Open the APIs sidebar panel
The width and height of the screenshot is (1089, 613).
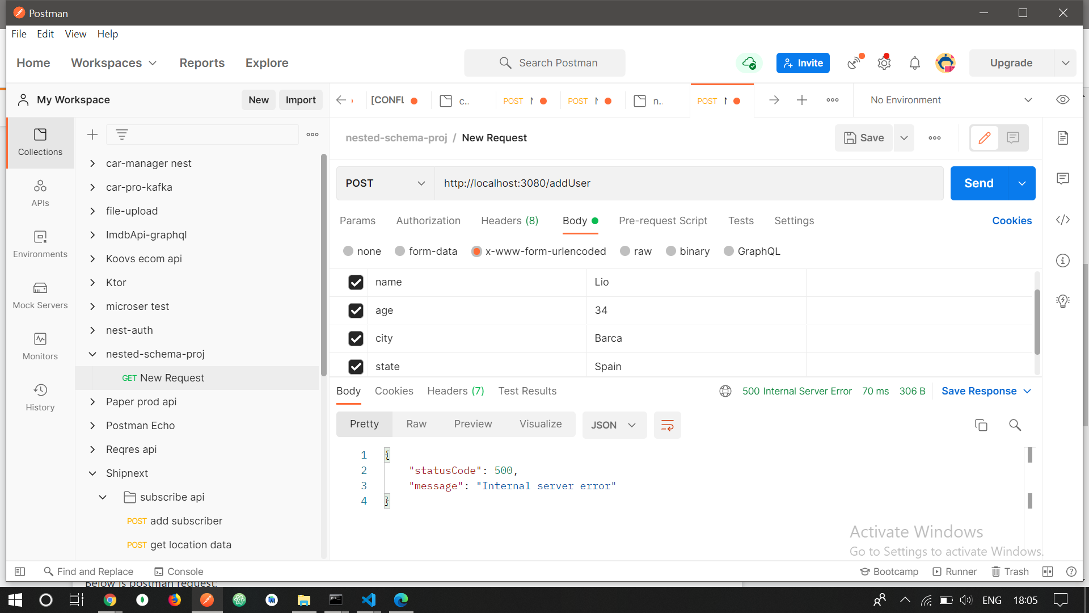click(x=40, y=194)
